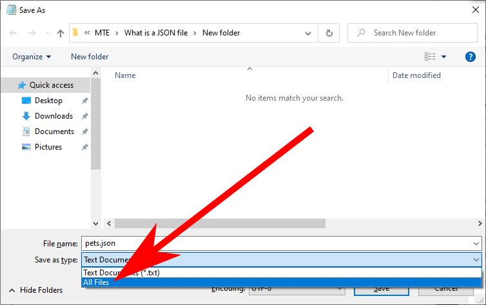Click the Search New folder field
This screenshot has height=305, width=486.
click(x=413, y=33)
